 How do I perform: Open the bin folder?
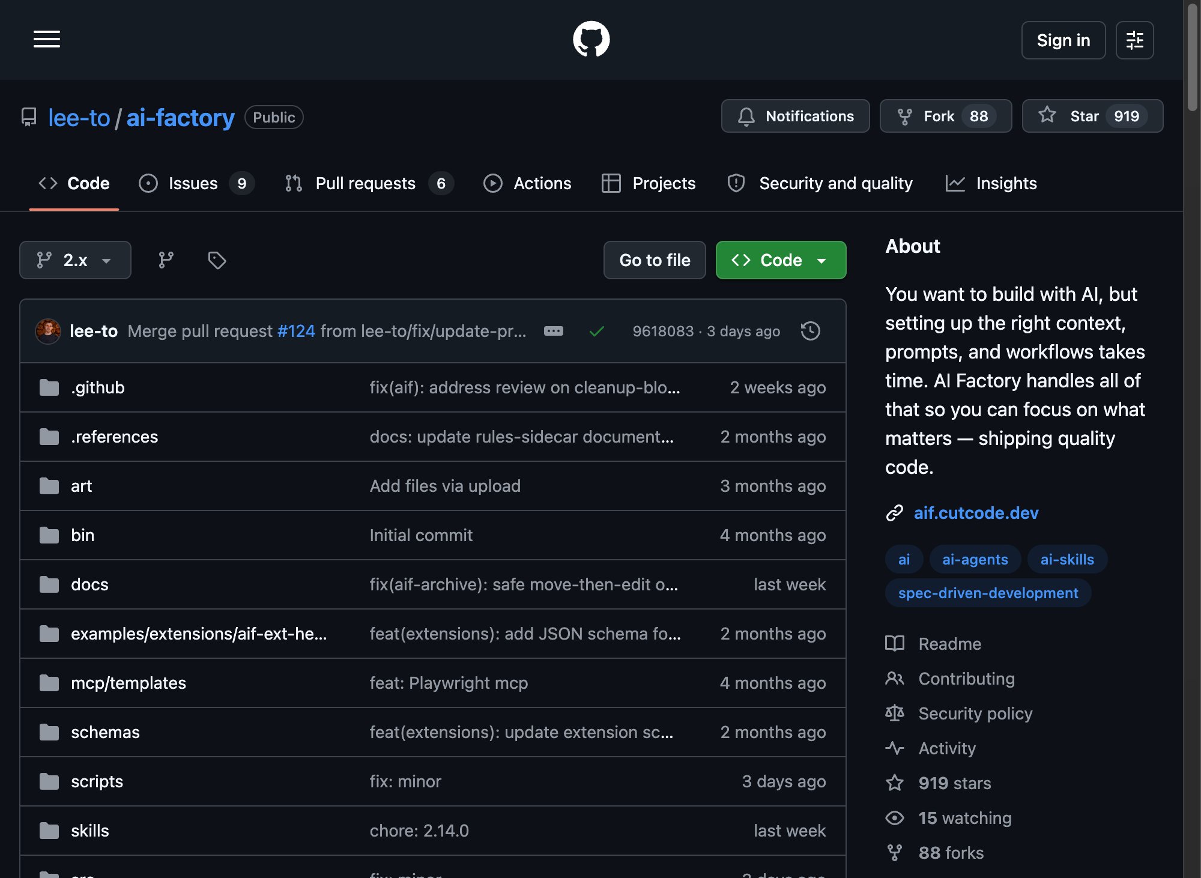[82, 535]
